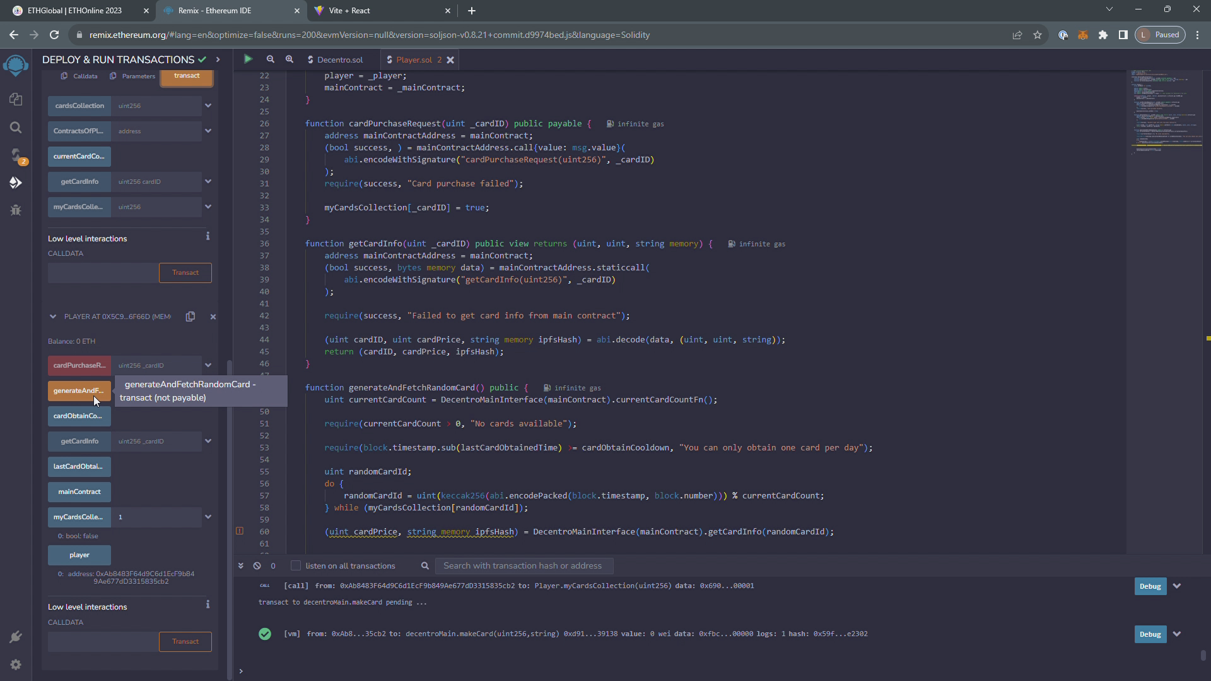Expand the upper myCardsColle... uint256 inputs
Viewport: 1211px width, 681px height.
208,206
